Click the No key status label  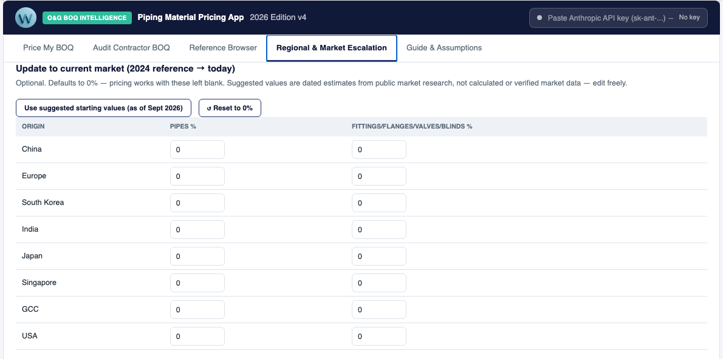[x=690, y=18]
